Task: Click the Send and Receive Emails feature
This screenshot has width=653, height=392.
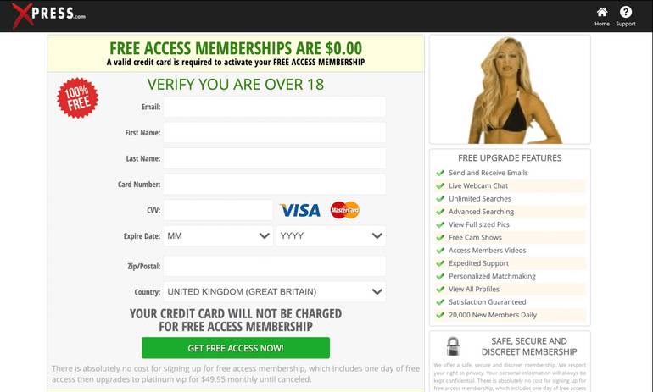Action: tap(488, 173)
